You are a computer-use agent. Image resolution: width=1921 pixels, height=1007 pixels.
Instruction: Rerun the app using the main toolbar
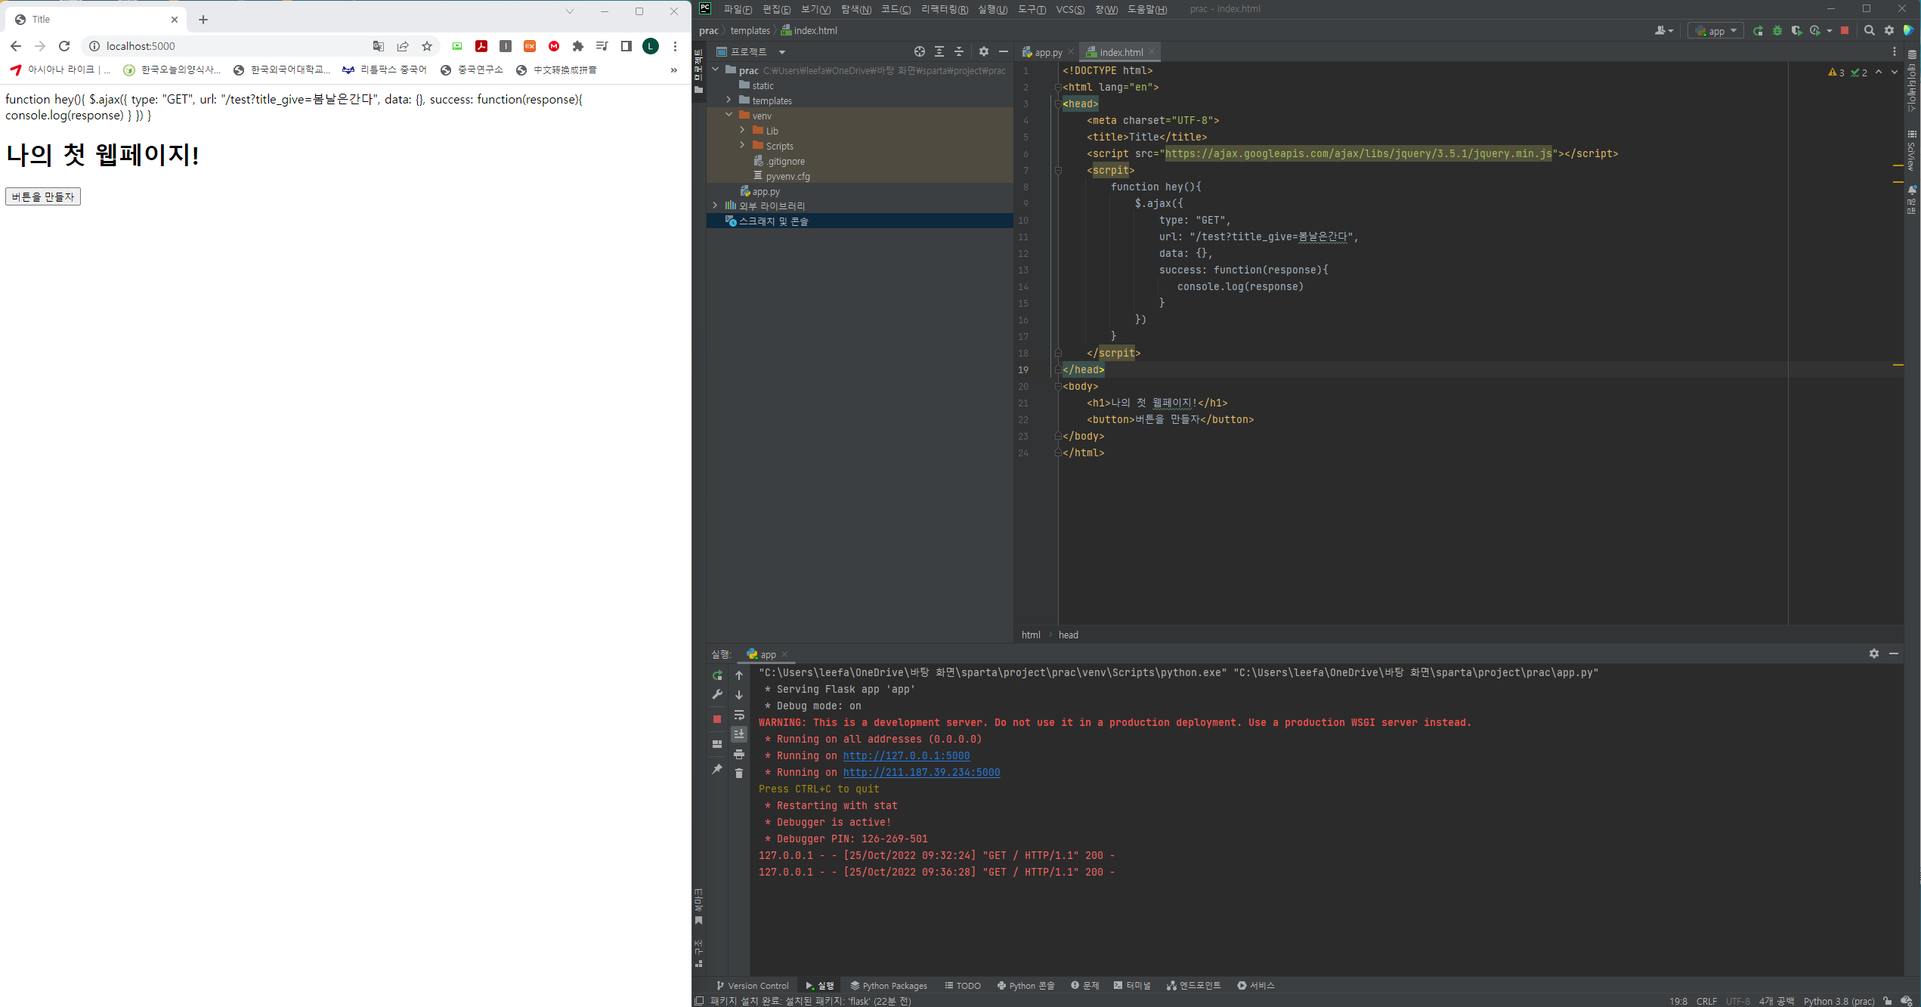coord(1759,31)
